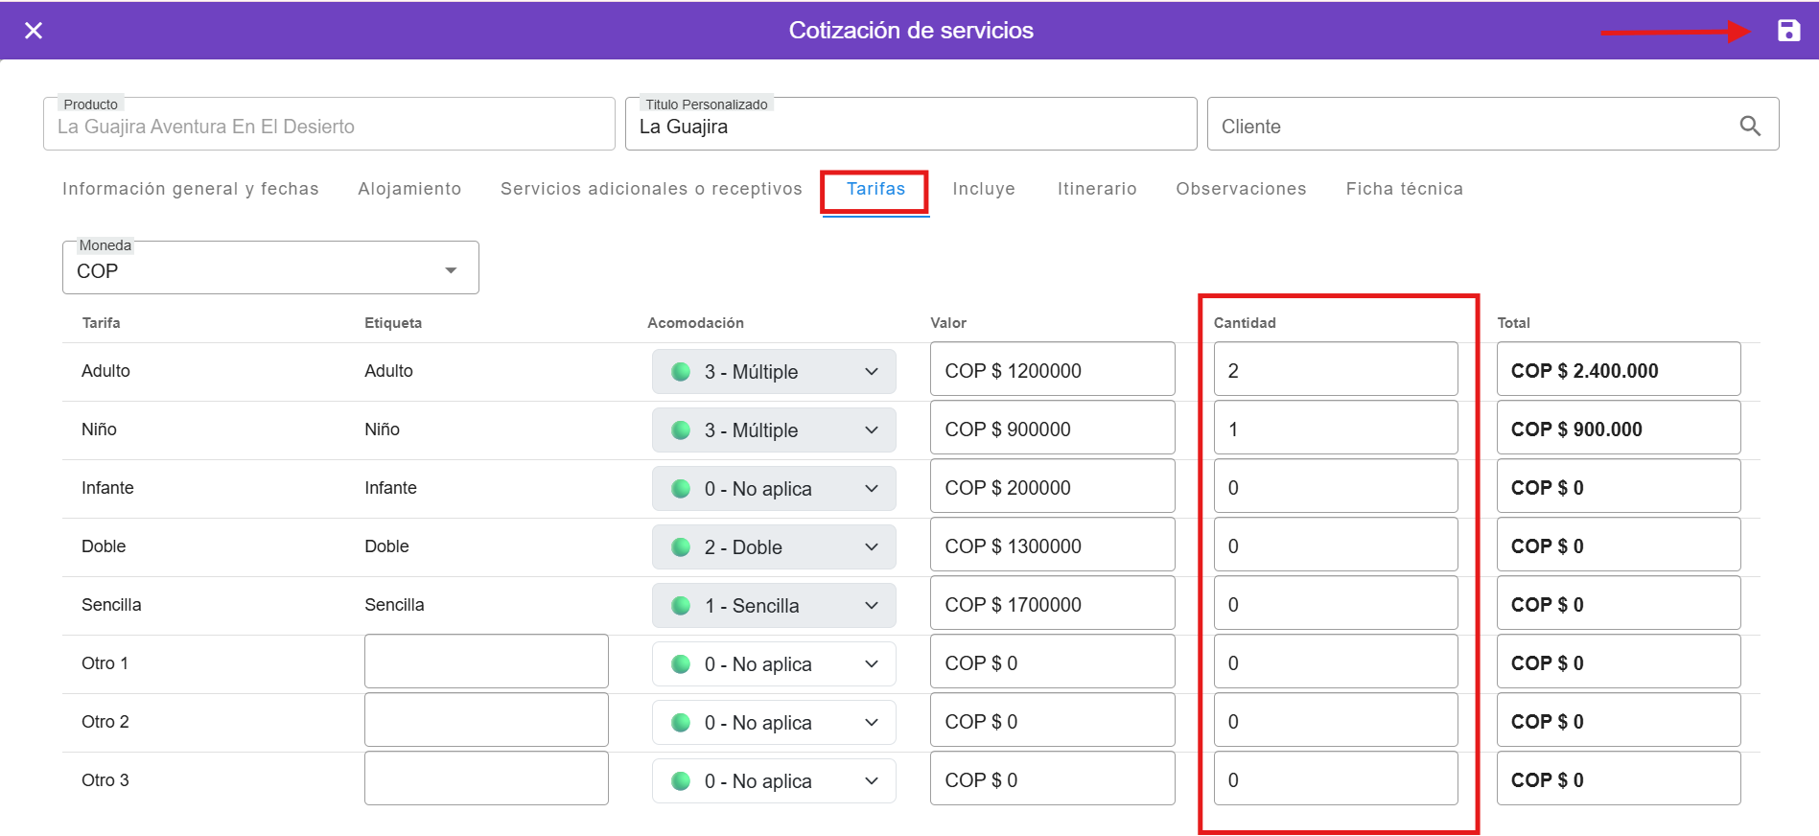The height and width of the screenshot is (836, 1819).
Task: Click the save disk icon
Action: [1788, 31]
